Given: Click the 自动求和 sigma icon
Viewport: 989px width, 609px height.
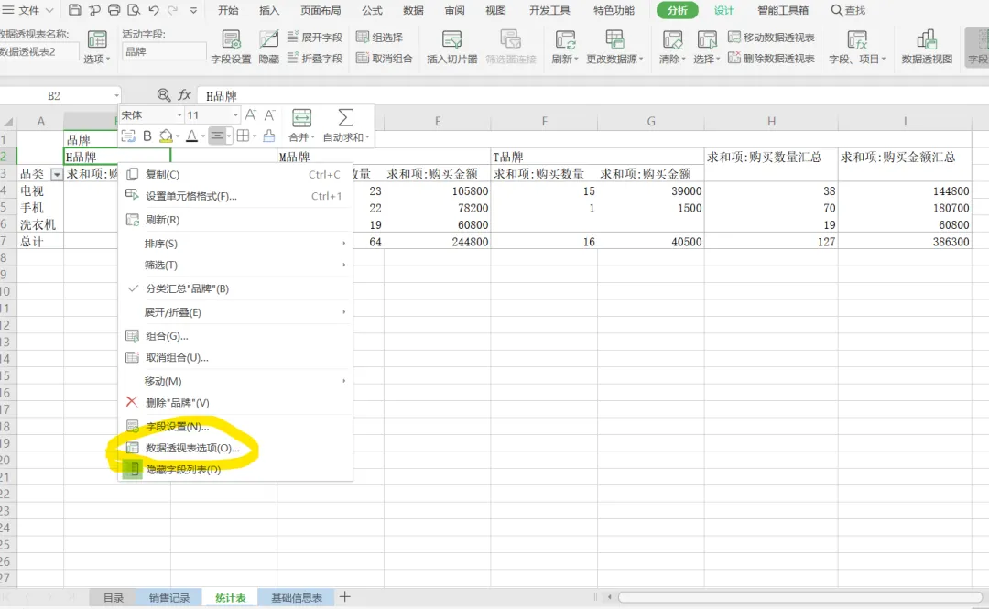Looking at the screenshot, I should [345, 118].
